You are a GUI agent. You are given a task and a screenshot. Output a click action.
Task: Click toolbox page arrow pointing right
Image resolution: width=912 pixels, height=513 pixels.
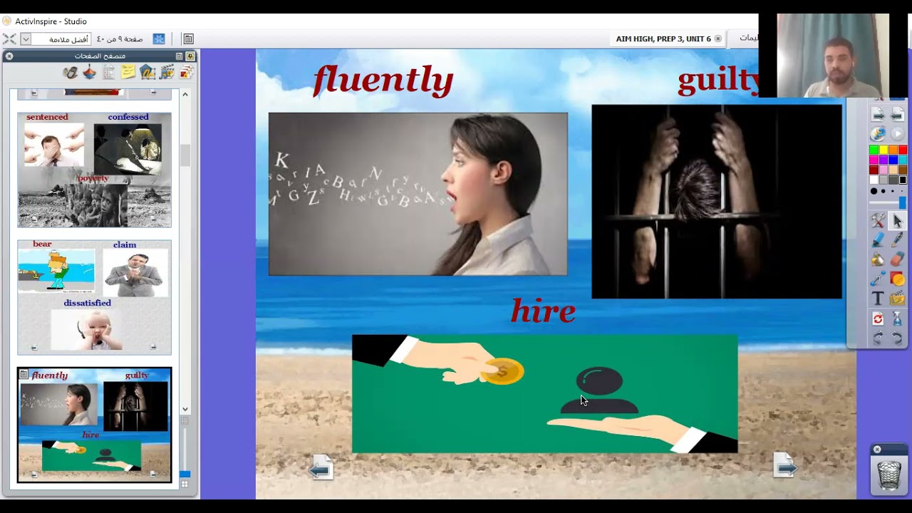[x=878, y=114]
